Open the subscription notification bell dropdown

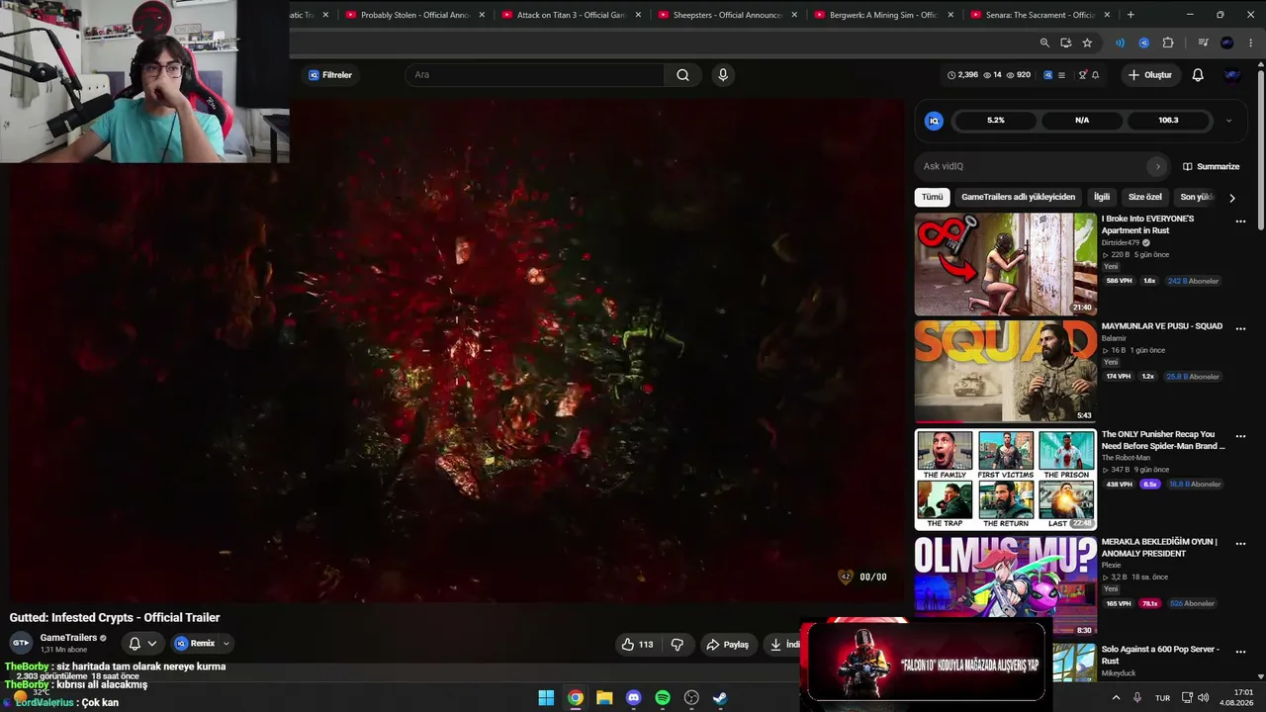[x=142, y=644]
